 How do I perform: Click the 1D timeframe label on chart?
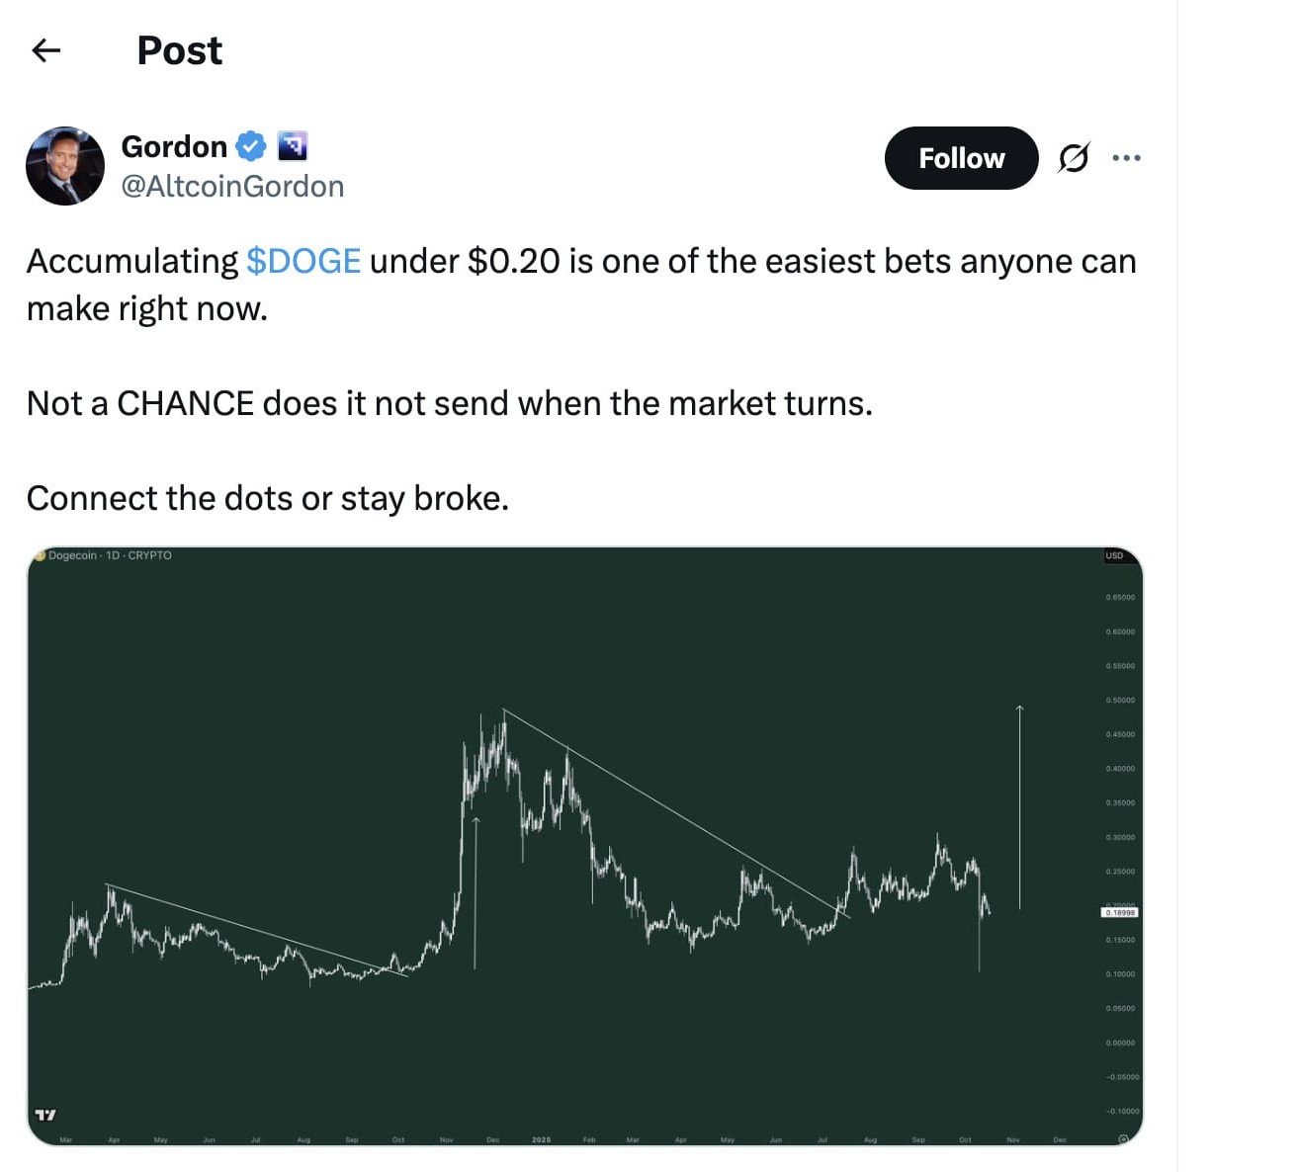click(x=112, y=555)
